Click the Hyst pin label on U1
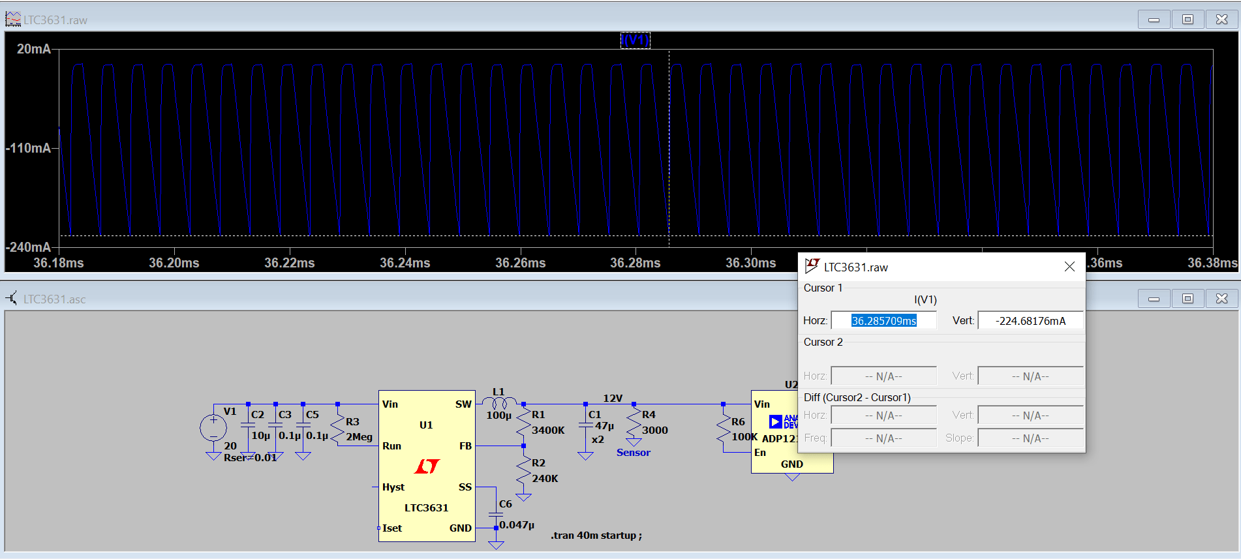Image resolution: width=1241 pixels, height=559 pixels. [x=393, y=487]
